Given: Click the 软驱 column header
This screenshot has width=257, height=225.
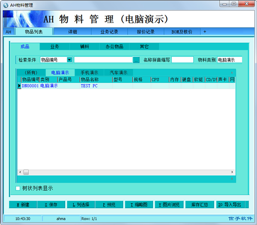Looking at the screenshot, I should coord(199,80).
